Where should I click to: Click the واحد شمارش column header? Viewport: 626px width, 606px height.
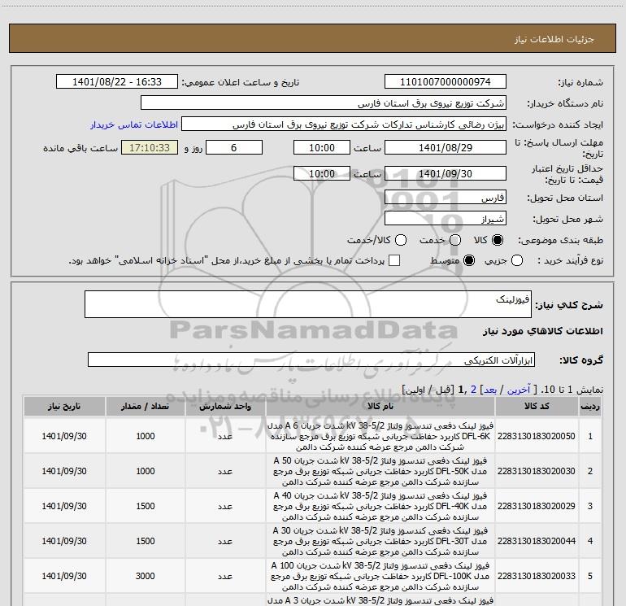coord(225,406)
